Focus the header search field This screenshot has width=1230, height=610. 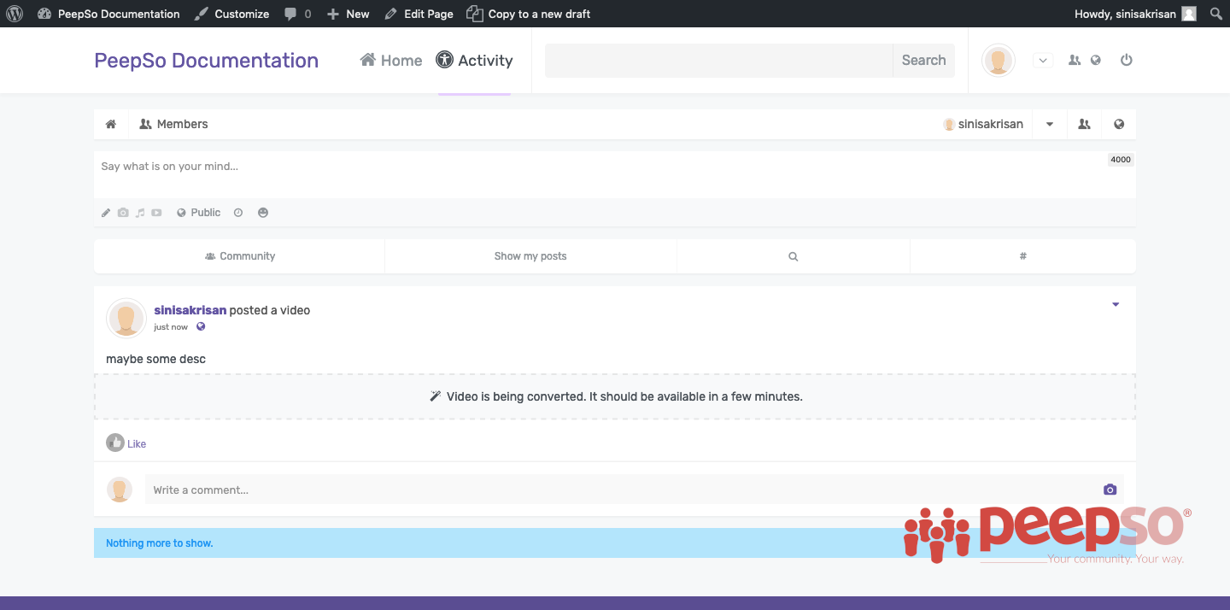719,61
